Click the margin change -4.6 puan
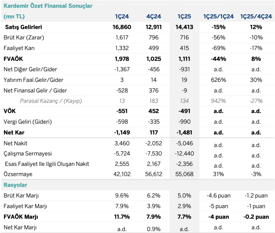Viewport: 275px width, 233px height. point(219,196)
